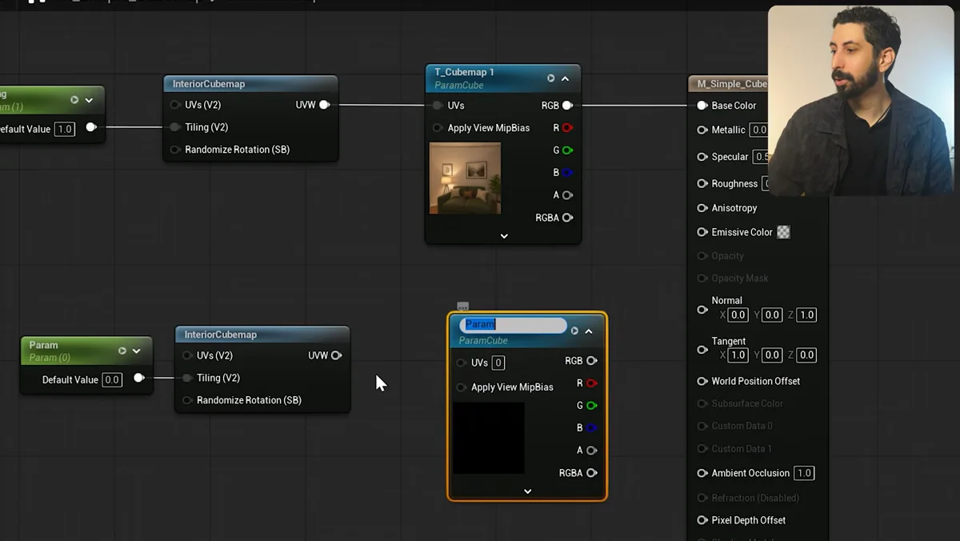Click the red R output pin on T_Cubemap 1
Viewport: 960px width, 541px height.
[x=567, y=127]
